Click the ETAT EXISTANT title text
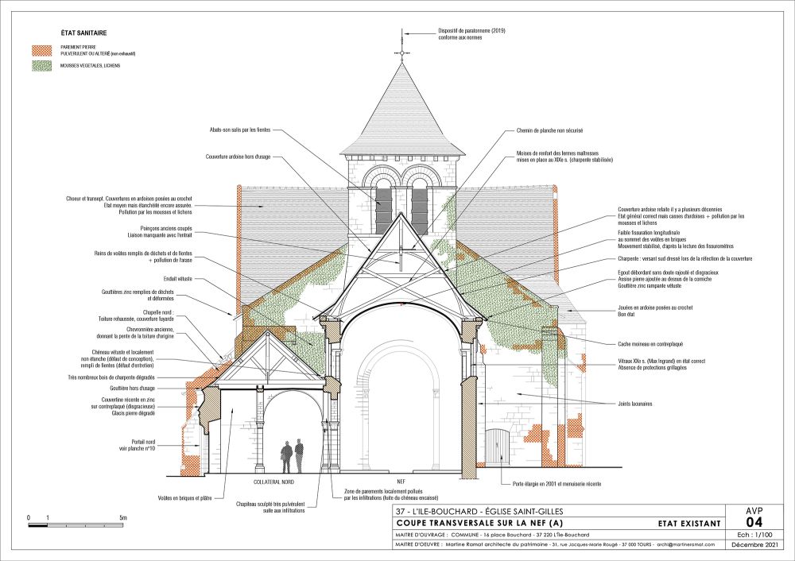Viewport: 795px width, 561px height. click(x=688, y=523)
